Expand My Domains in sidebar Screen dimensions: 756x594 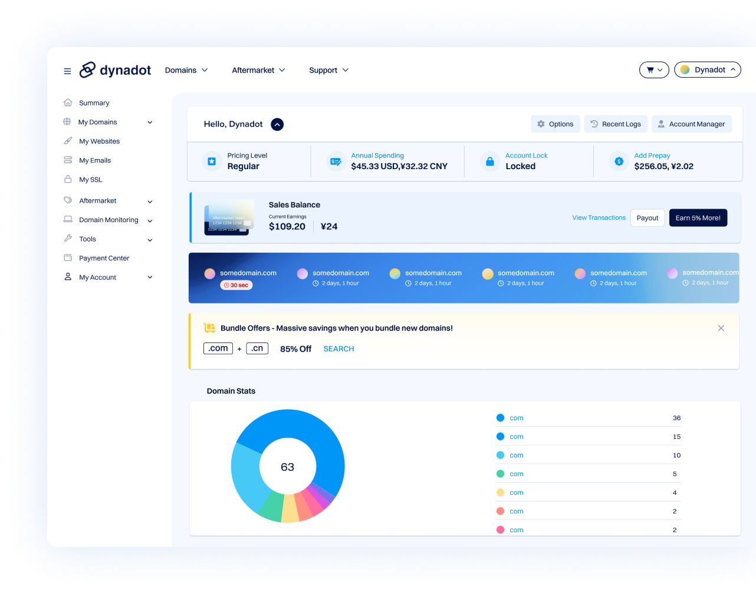[150, 123]
